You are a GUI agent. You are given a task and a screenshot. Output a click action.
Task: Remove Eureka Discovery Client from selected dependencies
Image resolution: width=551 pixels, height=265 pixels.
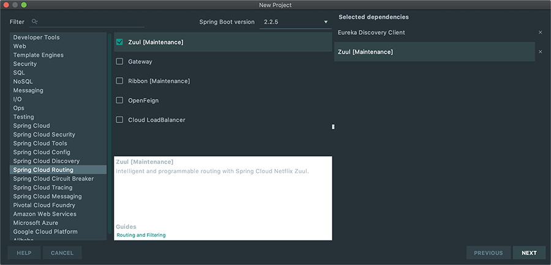[540, 32]
